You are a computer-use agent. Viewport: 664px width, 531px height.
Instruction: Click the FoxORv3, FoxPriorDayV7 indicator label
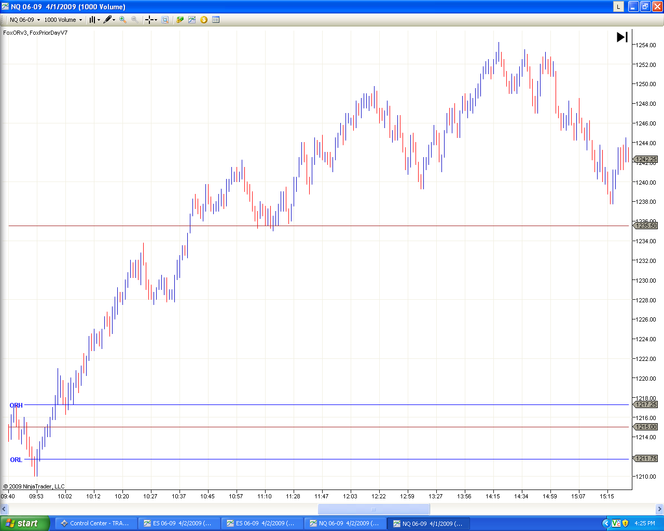[35, 33]
